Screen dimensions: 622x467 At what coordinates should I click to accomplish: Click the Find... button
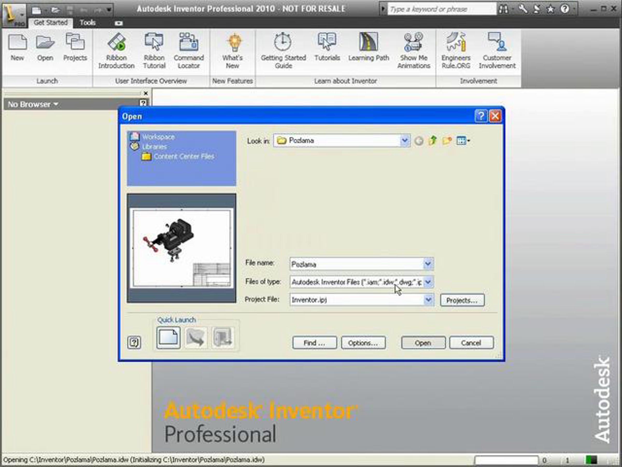[x=314, y=343]
